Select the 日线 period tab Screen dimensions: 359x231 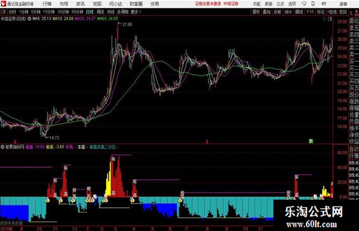90,12
